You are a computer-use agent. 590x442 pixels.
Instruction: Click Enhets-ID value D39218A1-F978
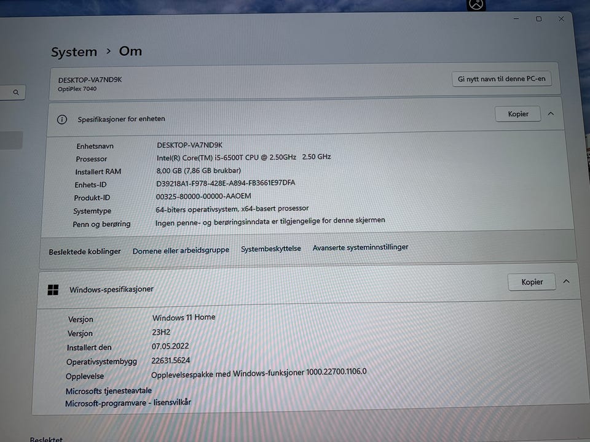[226, 183]
